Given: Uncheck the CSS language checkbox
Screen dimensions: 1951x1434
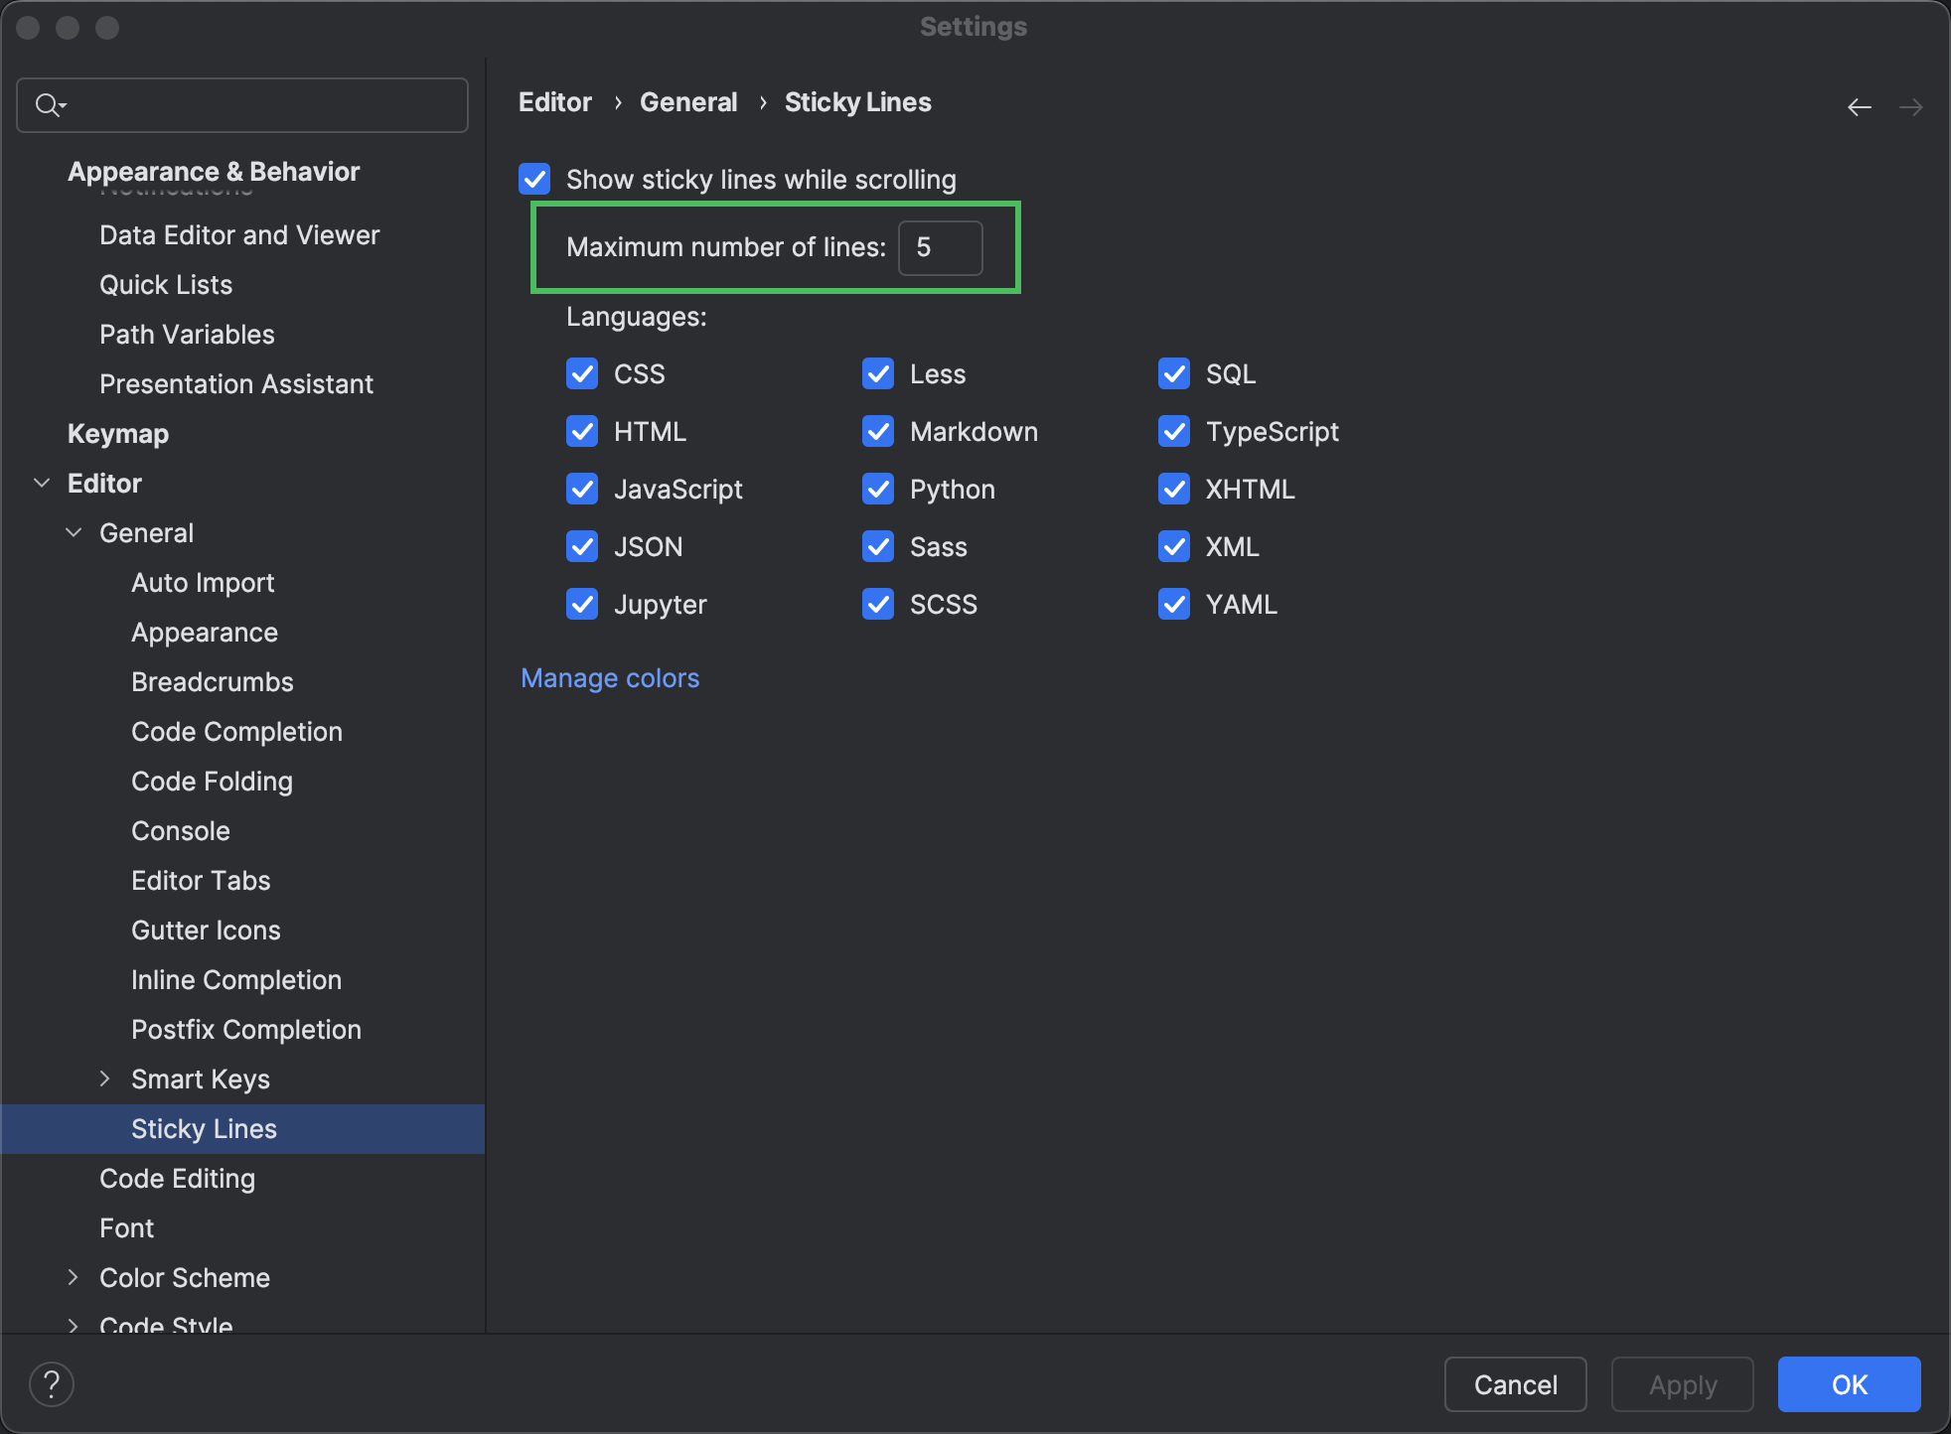Looking at the screenshot, I should click(x=582, y=373).
